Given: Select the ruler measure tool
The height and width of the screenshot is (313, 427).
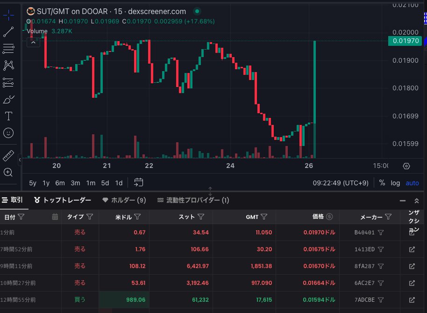Looking at the screenshot, I should [8, 156].
